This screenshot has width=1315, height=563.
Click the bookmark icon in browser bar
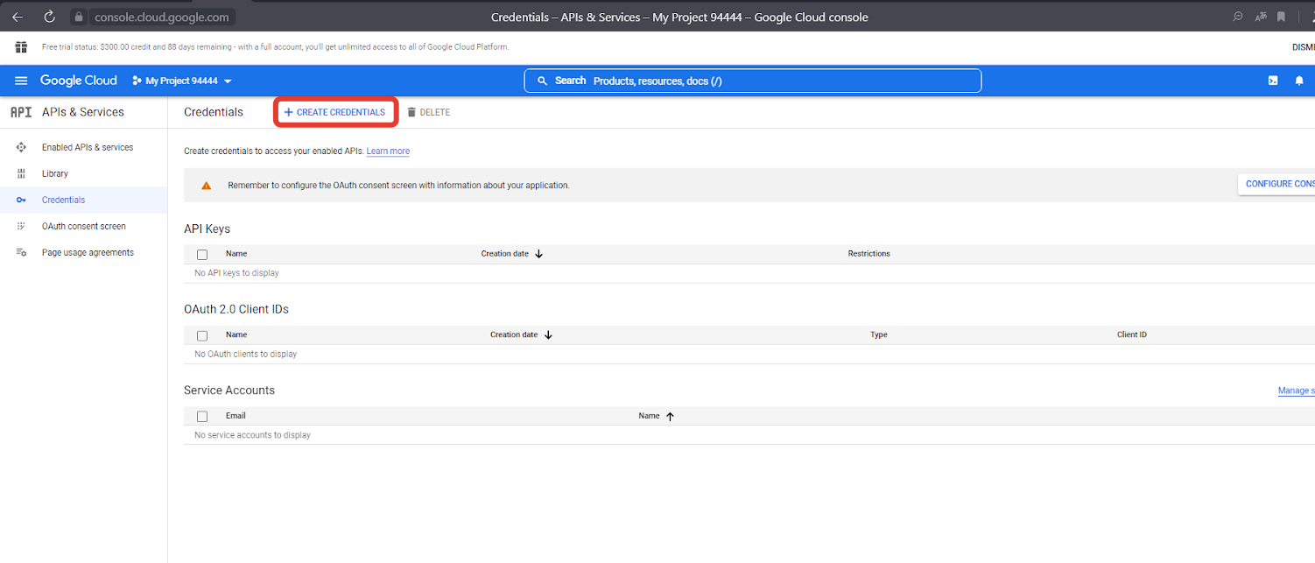click(x=1281, y=17)
